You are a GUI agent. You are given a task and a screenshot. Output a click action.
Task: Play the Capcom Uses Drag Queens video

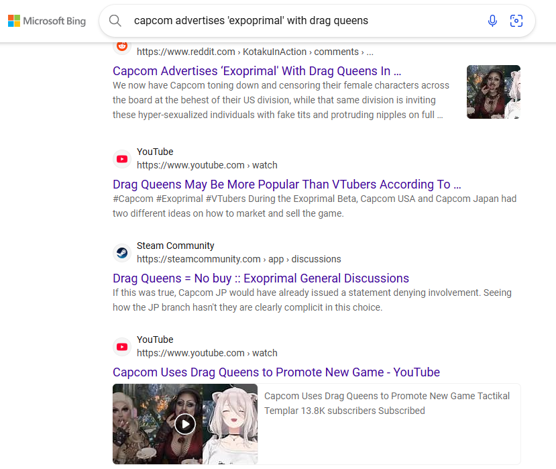185,424
